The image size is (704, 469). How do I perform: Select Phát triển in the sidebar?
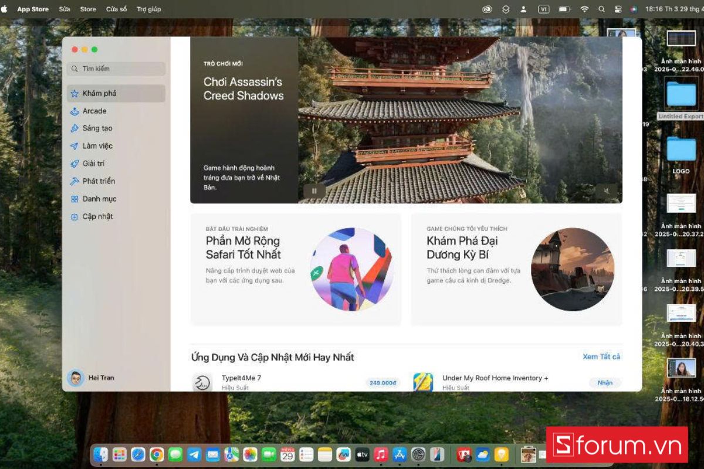(x=116, y=181)
